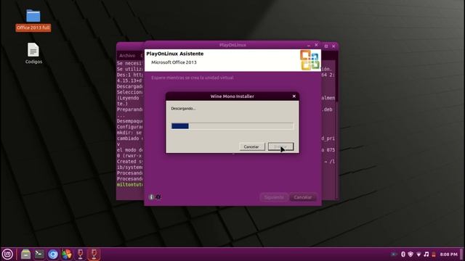Screen dimensions: 465x261
Task: Close the terminal window behind
Action: tap(333, 46)
